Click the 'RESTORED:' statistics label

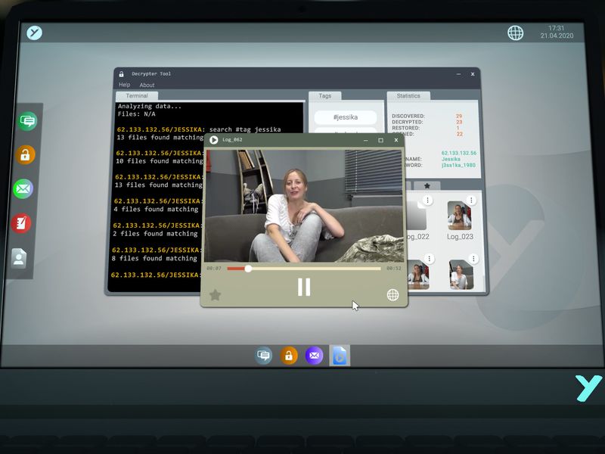[x=405, y=128]
